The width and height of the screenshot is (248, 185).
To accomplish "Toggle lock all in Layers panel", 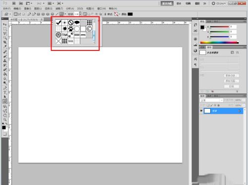I will click(x=219, y=105).
